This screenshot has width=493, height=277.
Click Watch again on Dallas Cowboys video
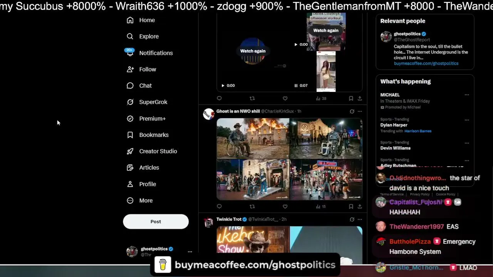326,30
